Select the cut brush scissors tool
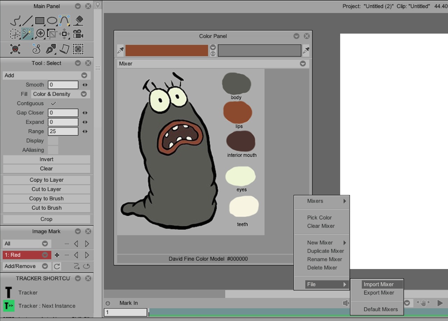Viewport: 448px width, 321px height. [15, 34]
